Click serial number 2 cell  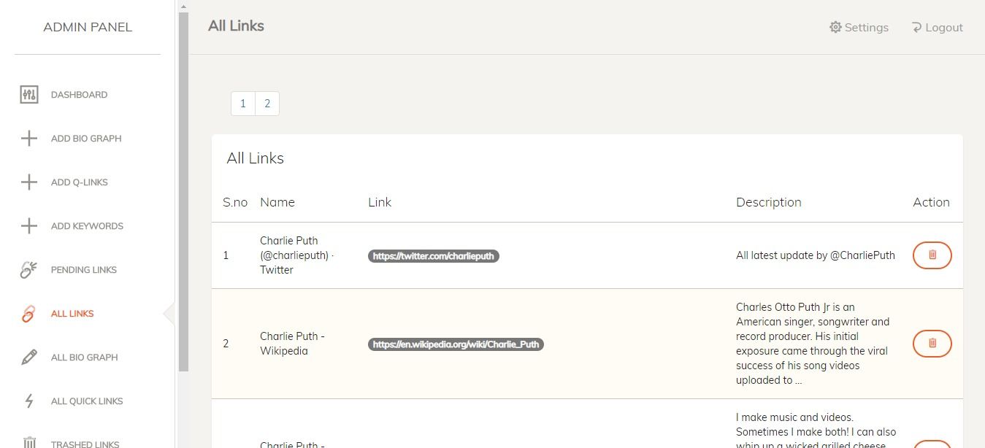[x=226, y=343]
